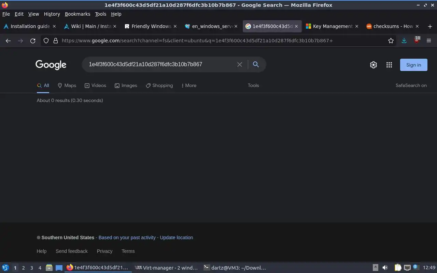The height and width of the screenshot is (273, 437).
Task: Select the Shopping search filter
Action: (159, 86)
